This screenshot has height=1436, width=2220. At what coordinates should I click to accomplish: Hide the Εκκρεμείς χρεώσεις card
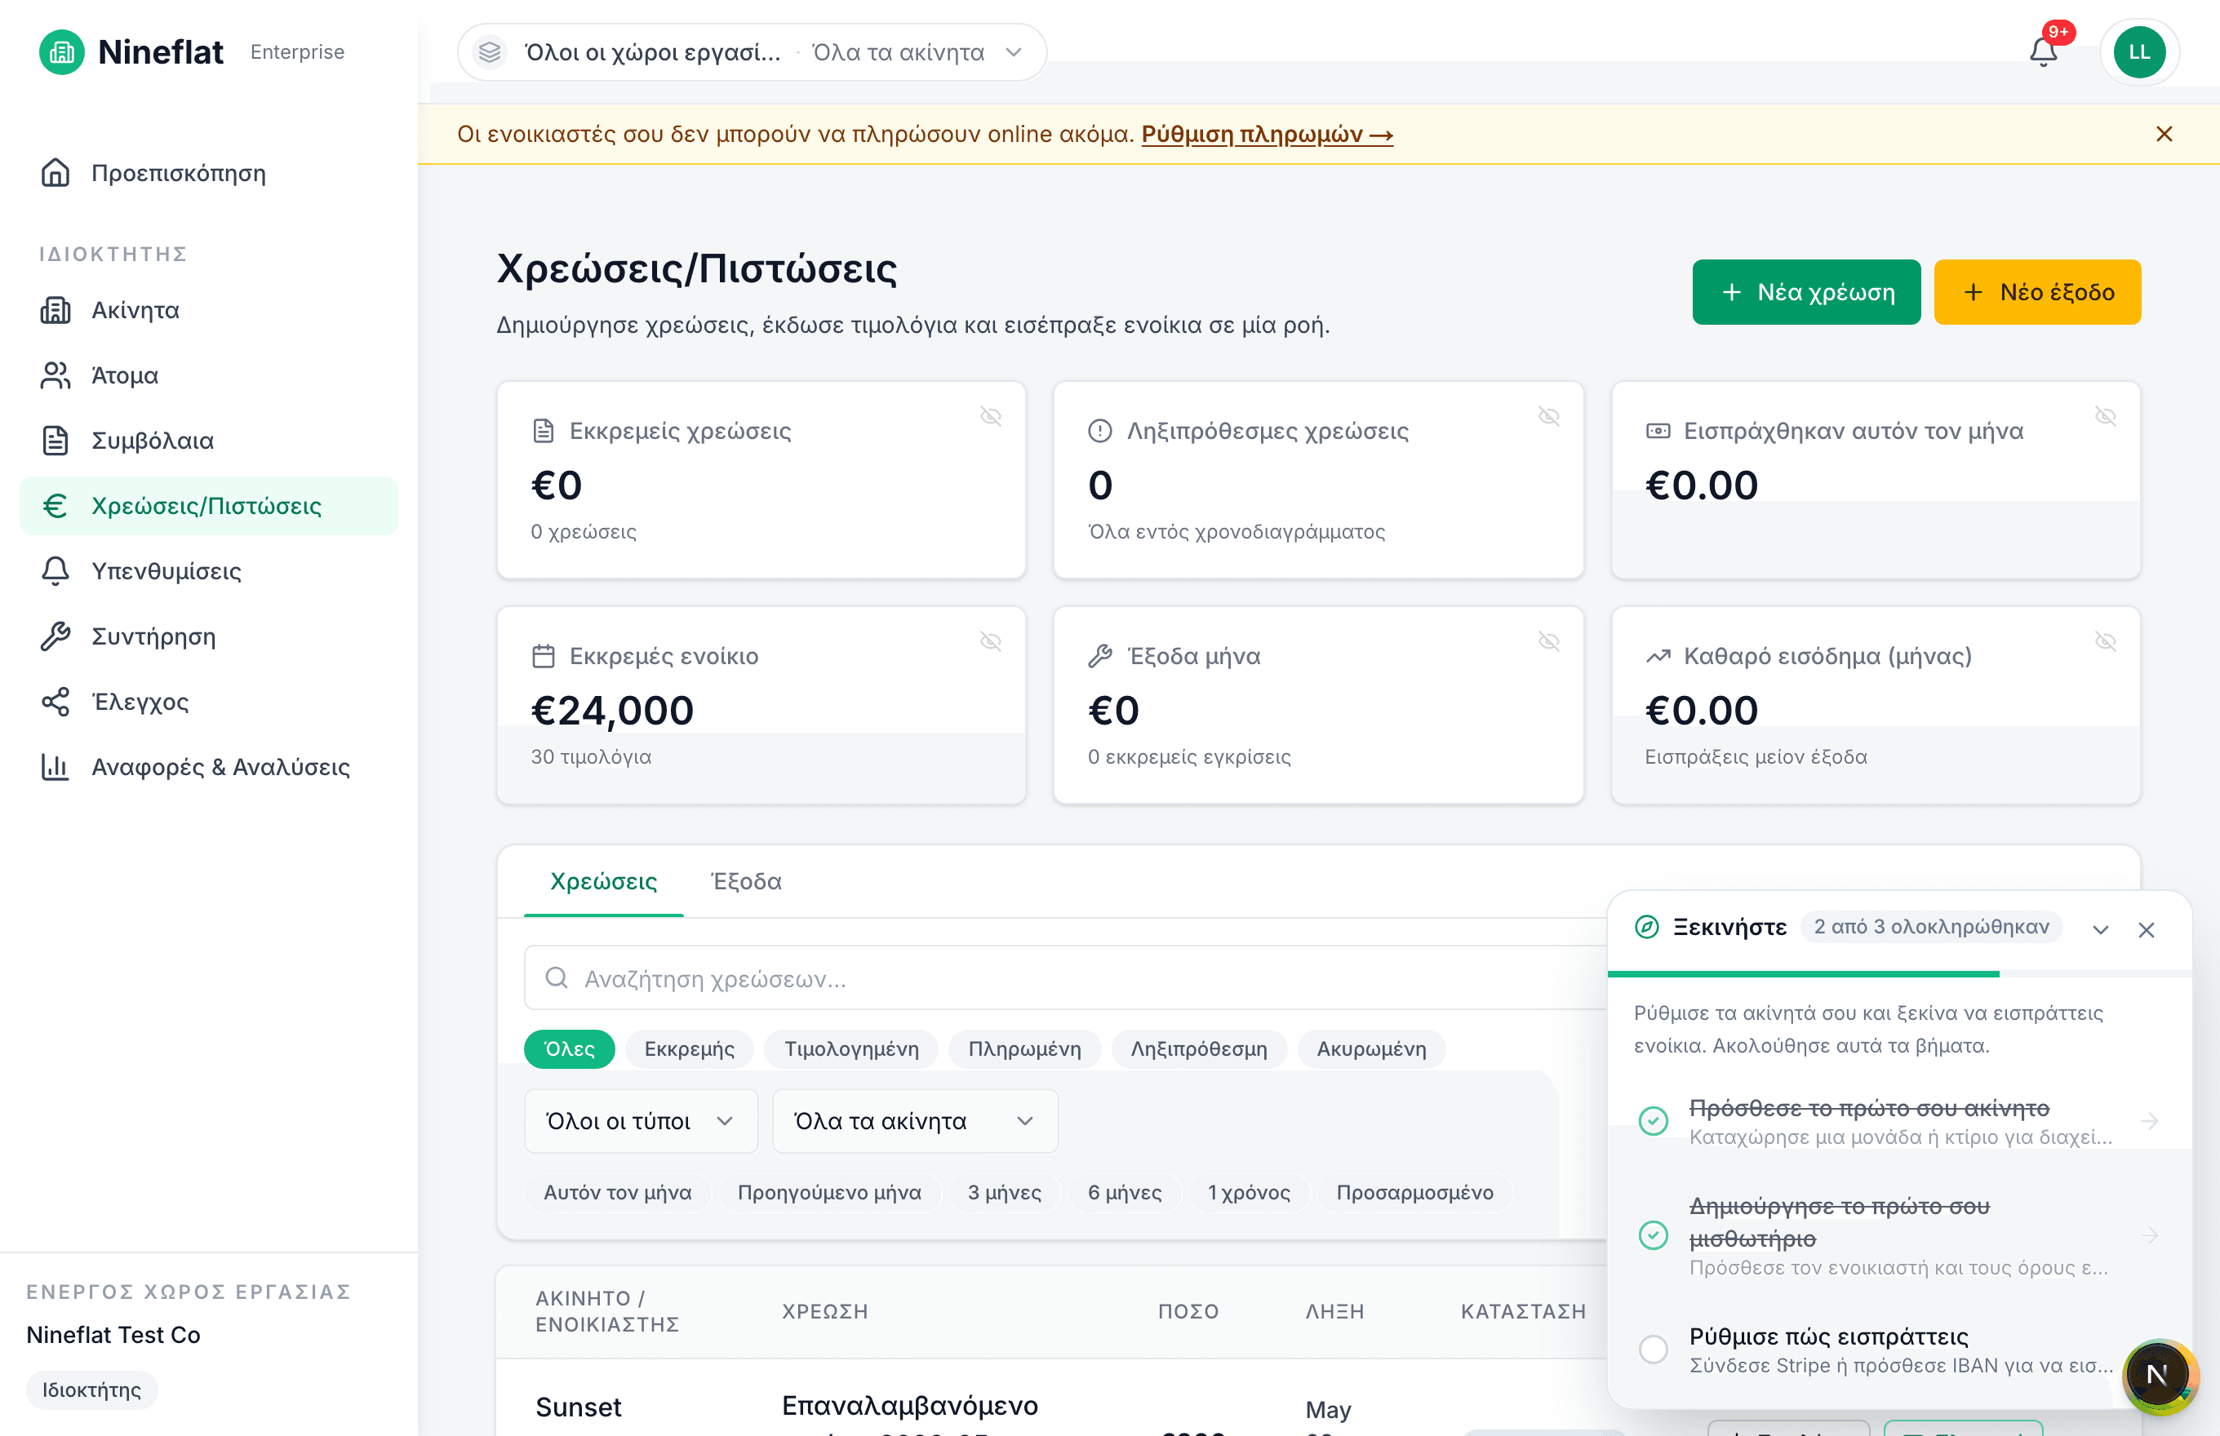click(991, 416)
